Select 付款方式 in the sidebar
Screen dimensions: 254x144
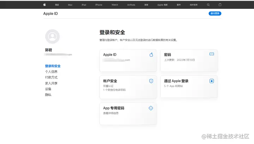click(51, 77)
